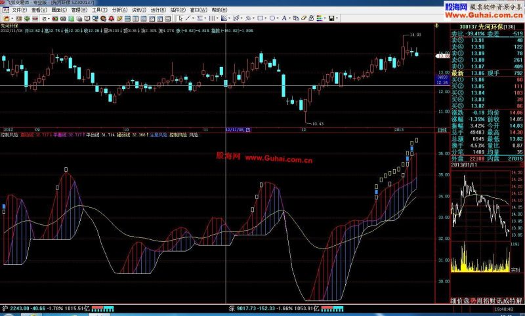Screen dimensions: 525x316
Task: Select the arrow pointer tool in the drawing toolbar
Action: point(180,18)
